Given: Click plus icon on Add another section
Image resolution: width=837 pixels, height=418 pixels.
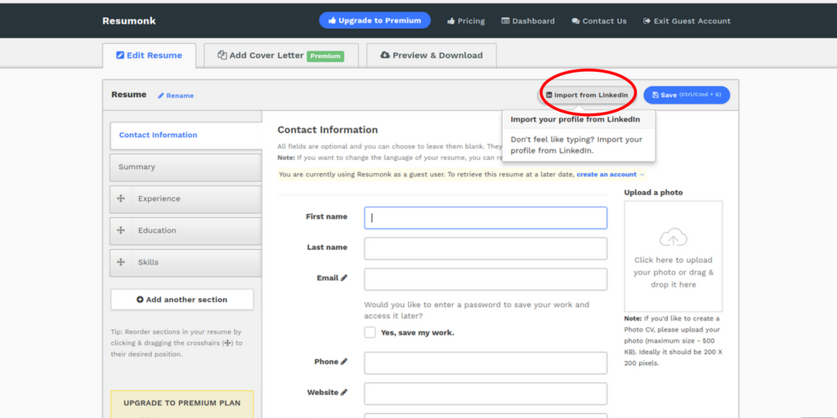Looking at the screenshot, I should 140,300.
